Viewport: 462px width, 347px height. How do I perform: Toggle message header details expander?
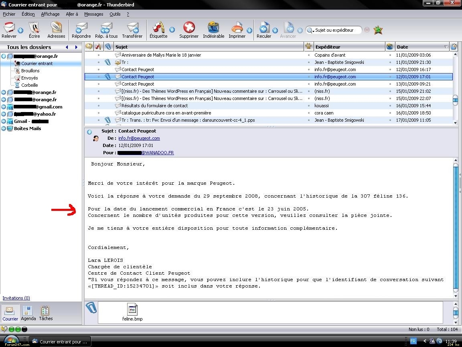point(89,132)
